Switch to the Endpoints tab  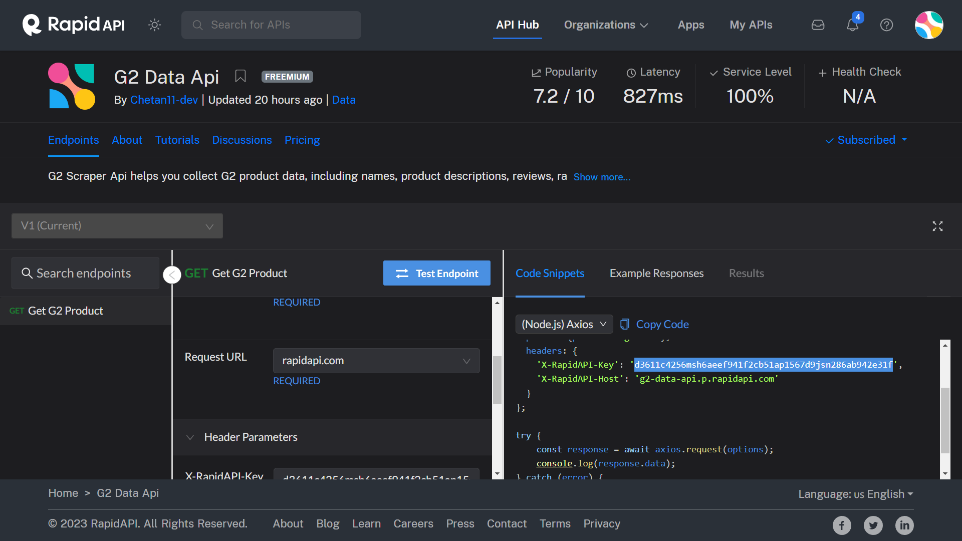click(x=74, y=140)
